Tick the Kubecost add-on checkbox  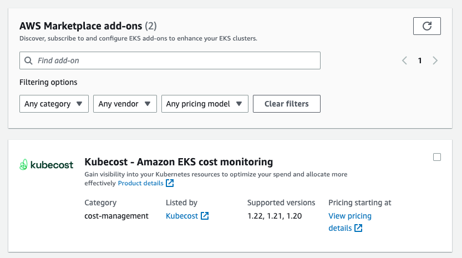pos(437,157)
